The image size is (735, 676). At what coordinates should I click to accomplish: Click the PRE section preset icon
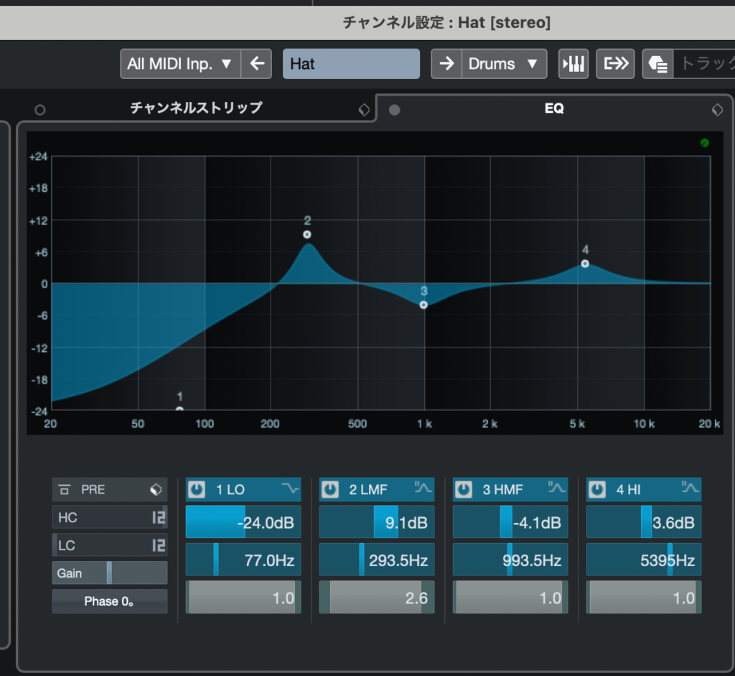[156, 489]
